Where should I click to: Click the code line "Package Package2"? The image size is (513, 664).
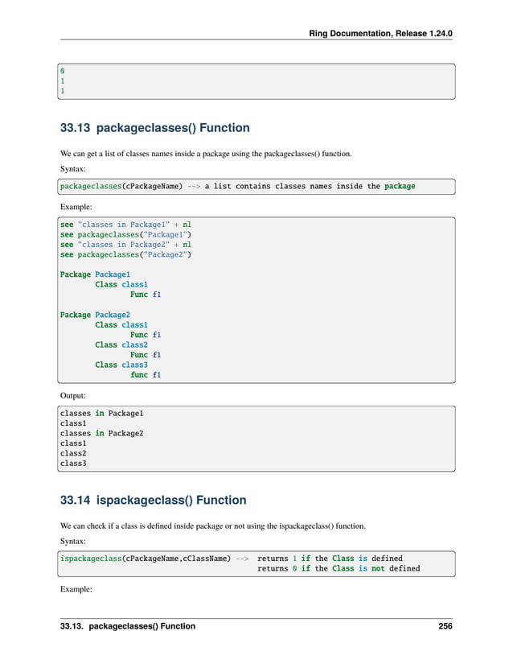(95, 315)
